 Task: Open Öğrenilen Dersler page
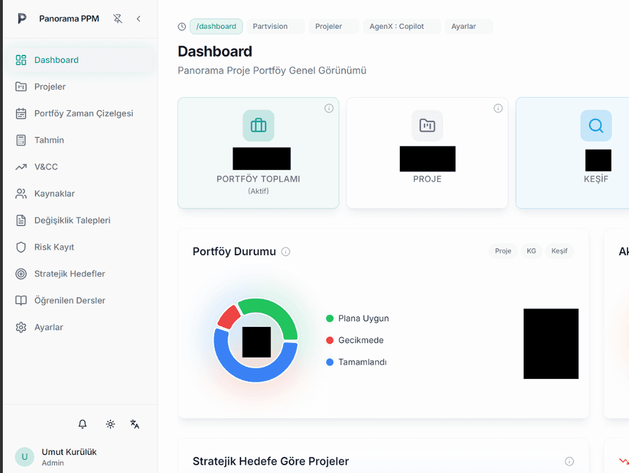(x=81, y=301)
